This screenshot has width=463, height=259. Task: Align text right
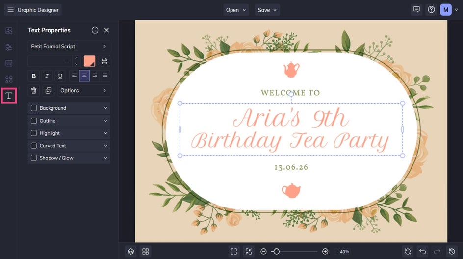[x=95, y=76]
